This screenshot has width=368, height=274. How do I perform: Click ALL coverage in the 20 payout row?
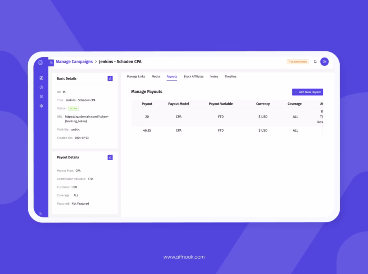pos(295,117)
